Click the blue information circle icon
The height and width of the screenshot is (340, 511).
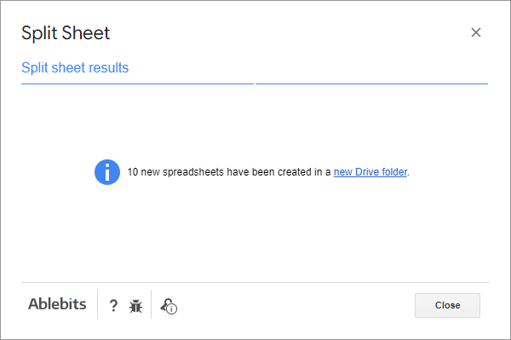coord(107,172)
